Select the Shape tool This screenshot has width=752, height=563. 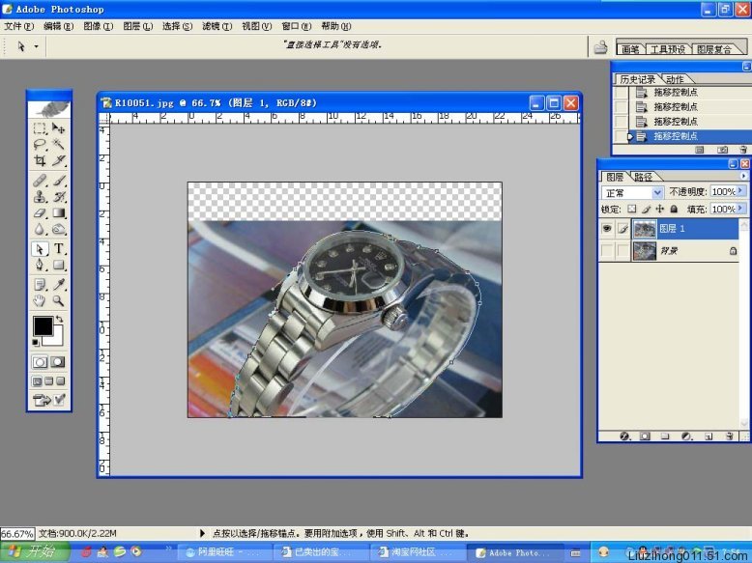[59, 265]
